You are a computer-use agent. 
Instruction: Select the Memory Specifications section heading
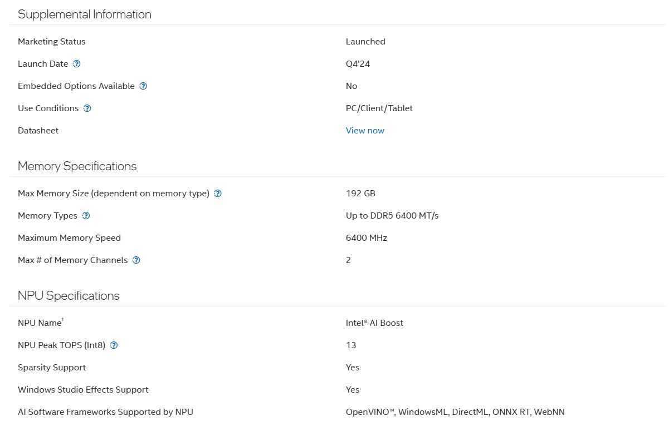77,166
